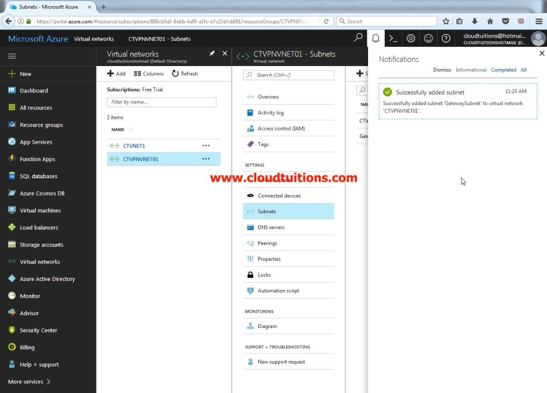Open Automation script

289,290
